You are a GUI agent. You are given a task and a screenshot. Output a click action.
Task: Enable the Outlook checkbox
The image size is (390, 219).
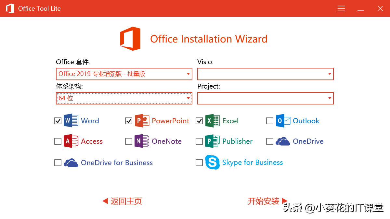pos(270,121)
